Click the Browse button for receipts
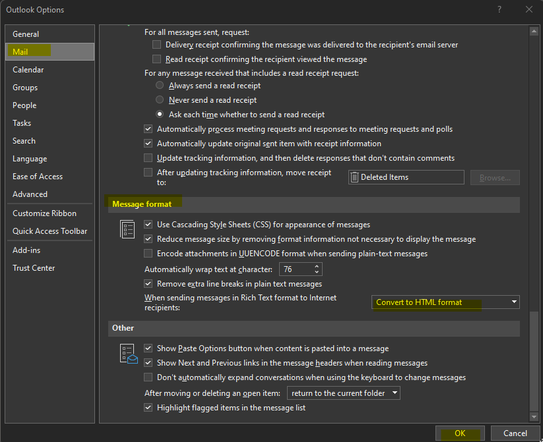Screen dimensions: 543x442 click(x=495, y=177)
